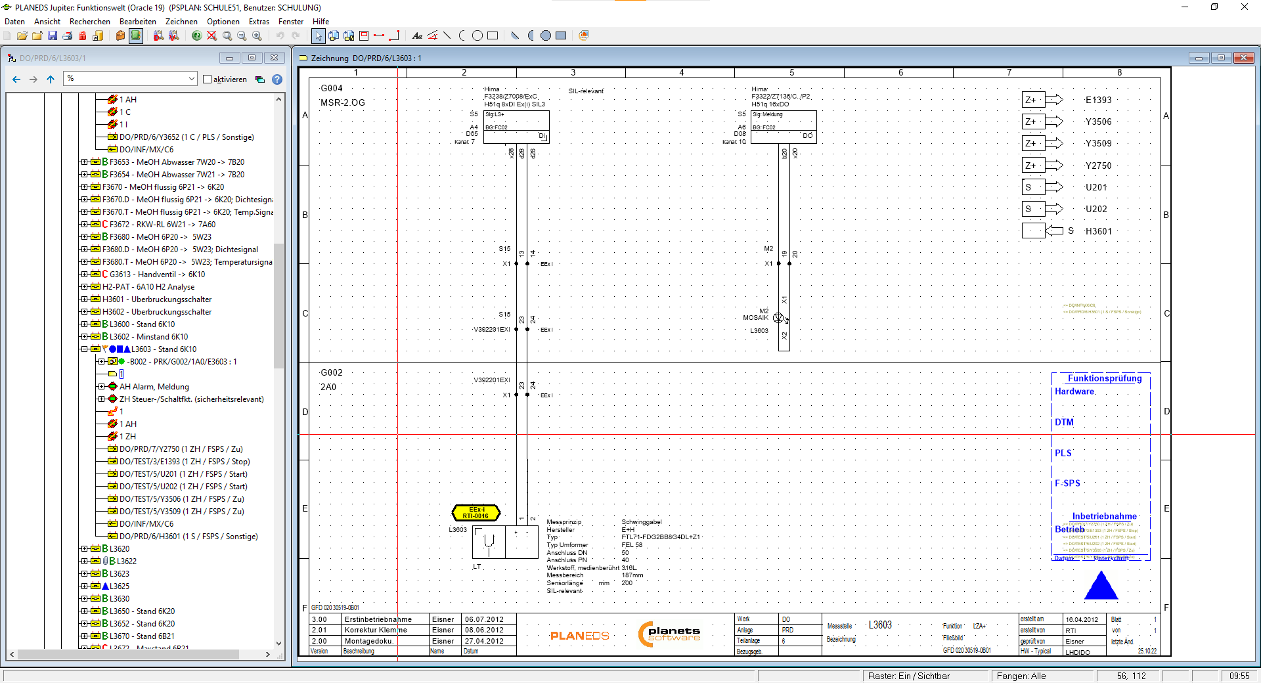Select G3613 - Handventil -> 6K10 entry

tap(157, 275)
